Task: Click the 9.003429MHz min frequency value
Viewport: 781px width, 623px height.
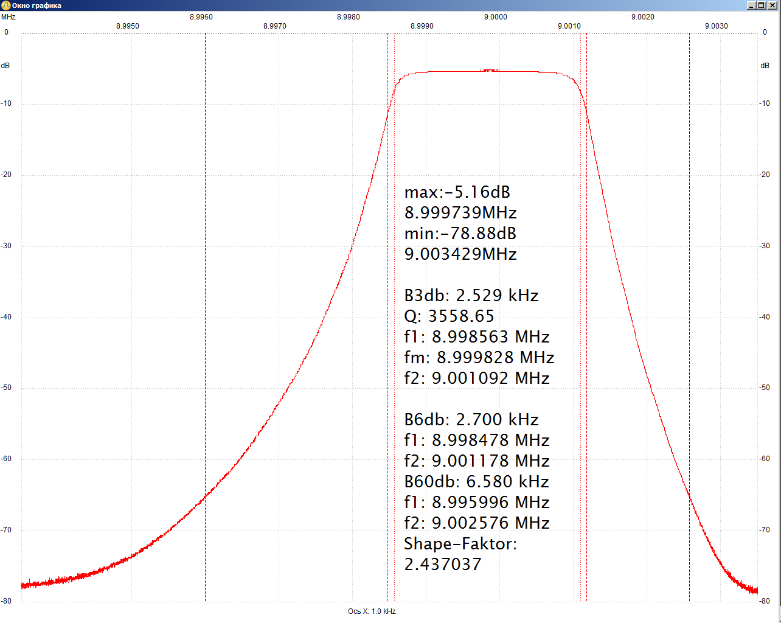Action: click(x=460, y=254)
